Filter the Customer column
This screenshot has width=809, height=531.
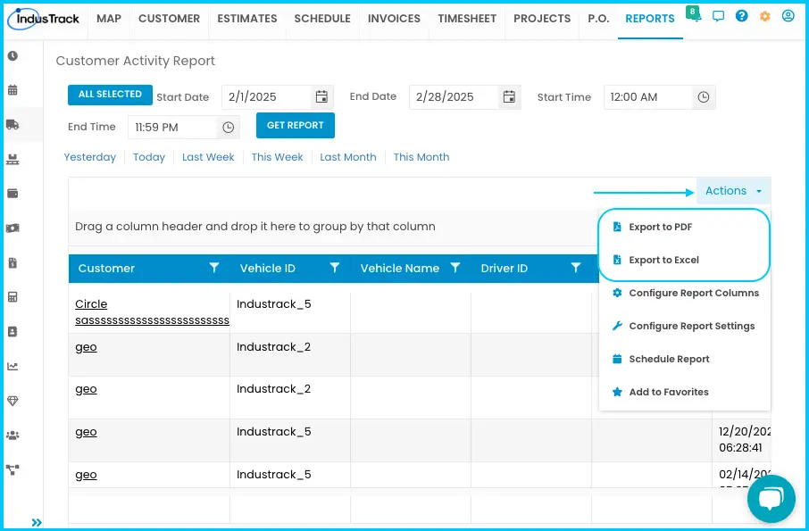coord(214,268)
